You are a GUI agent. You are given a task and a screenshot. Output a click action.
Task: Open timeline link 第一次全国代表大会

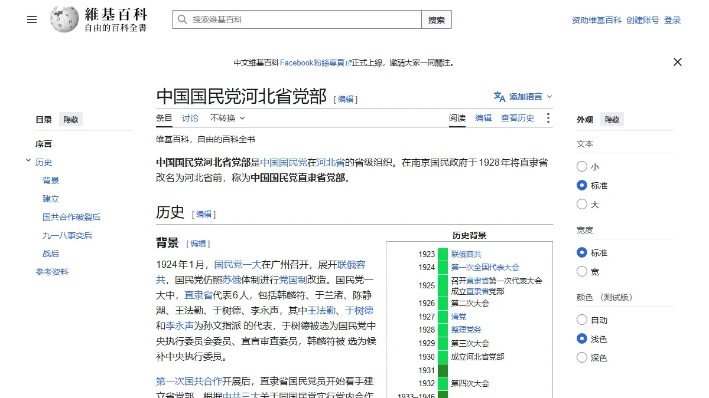485,267
